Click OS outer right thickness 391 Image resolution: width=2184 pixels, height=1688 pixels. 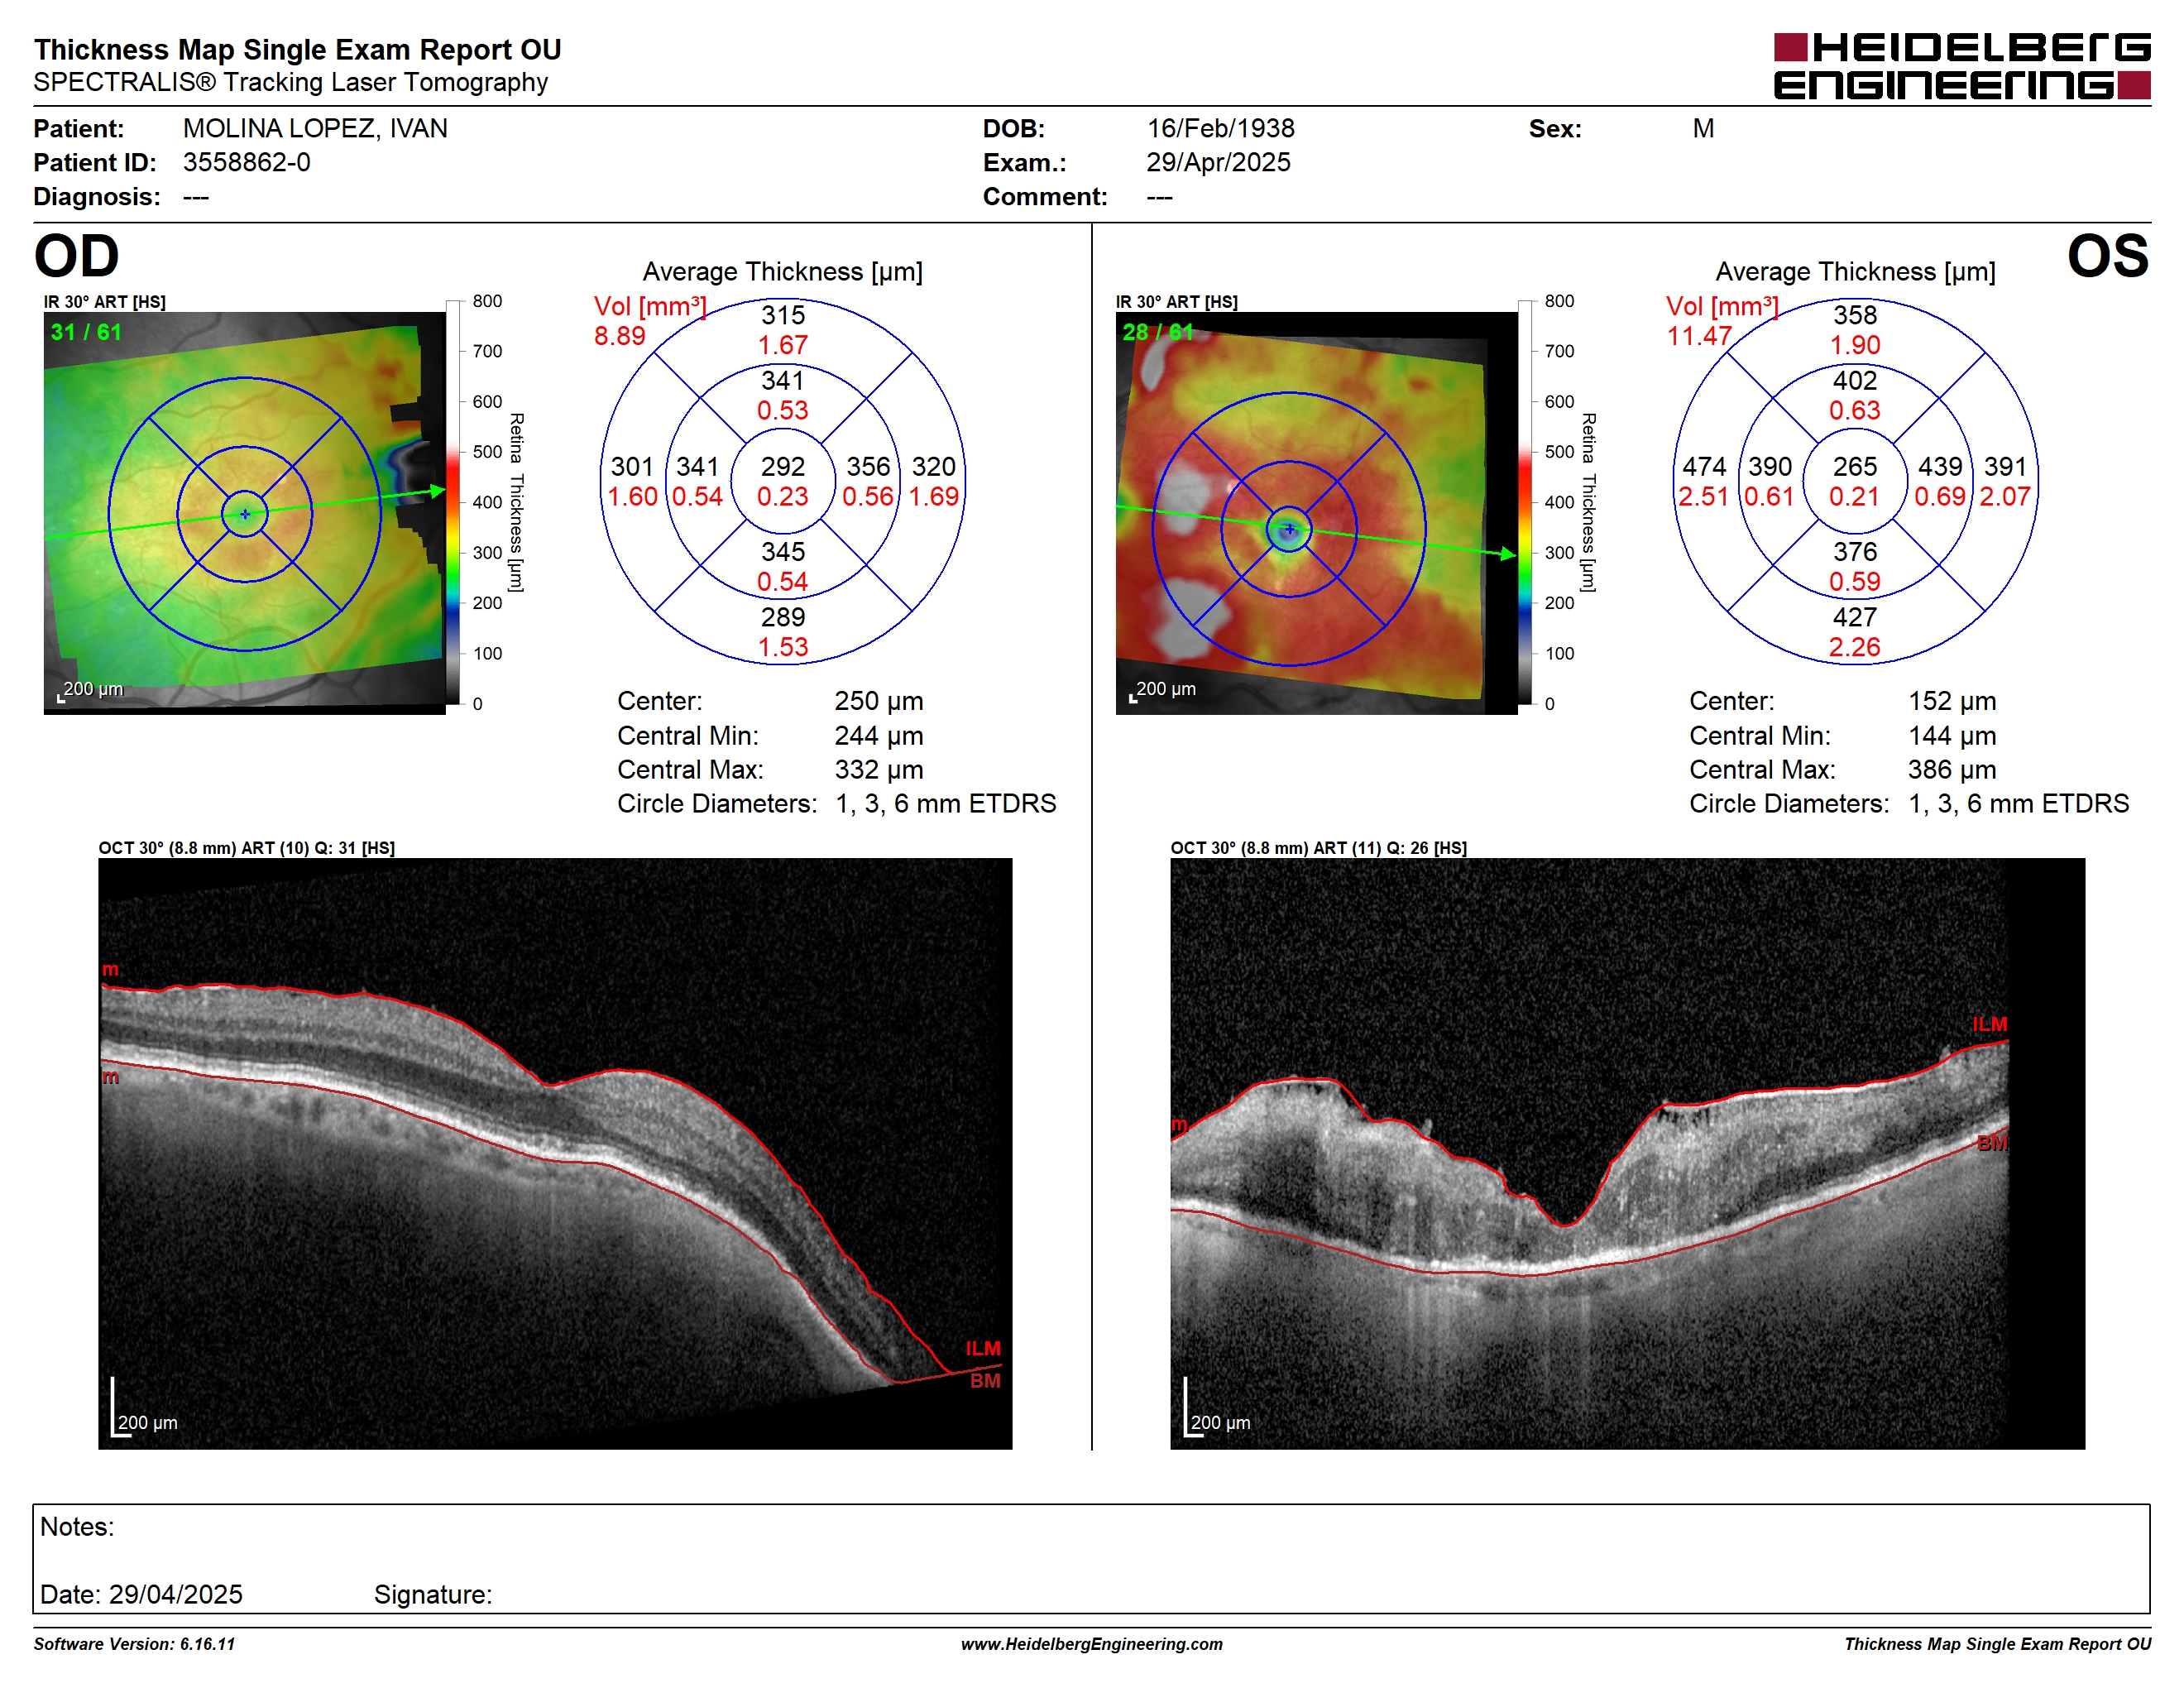click(x=2005, y=467)
